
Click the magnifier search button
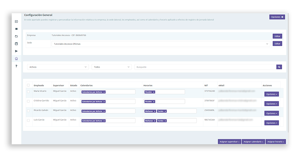coord(279,67)
